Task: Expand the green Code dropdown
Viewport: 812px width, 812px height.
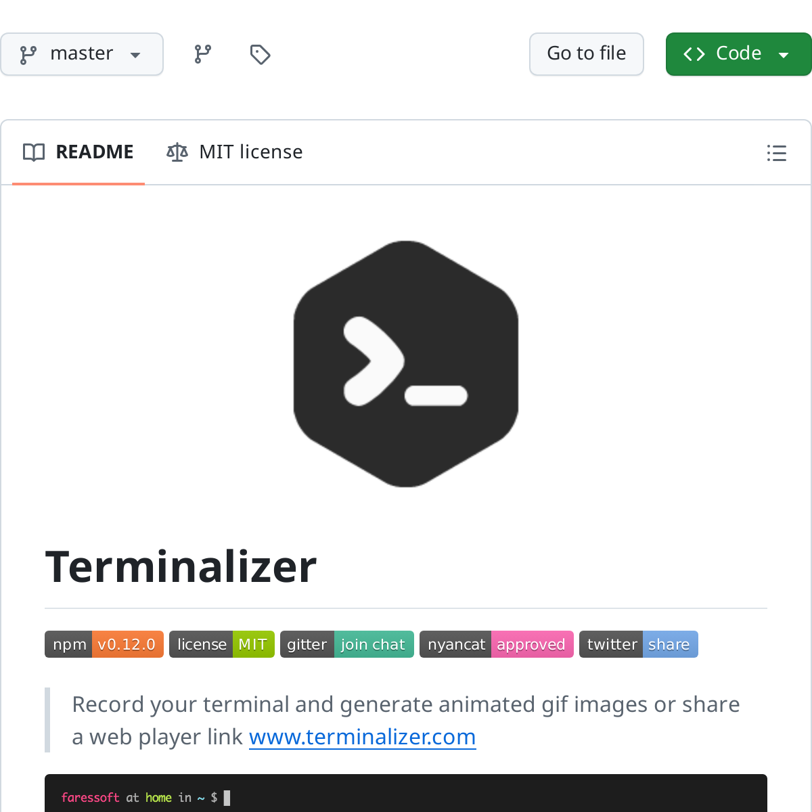Action: coord(738,54)
